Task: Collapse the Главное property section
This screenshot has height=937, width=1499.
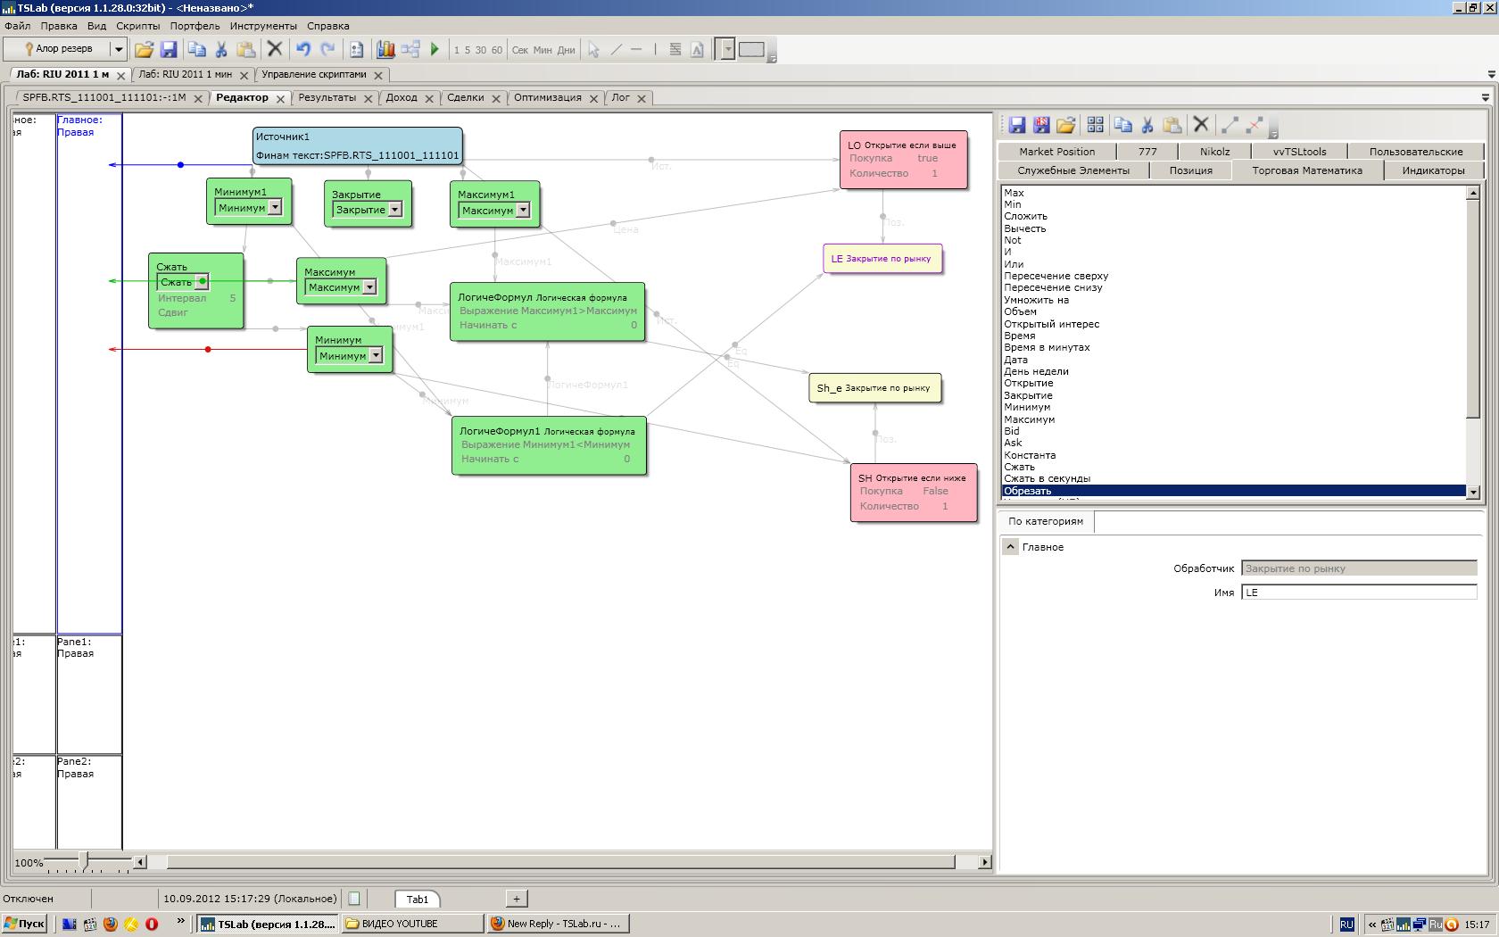Action: point(1010,547)
